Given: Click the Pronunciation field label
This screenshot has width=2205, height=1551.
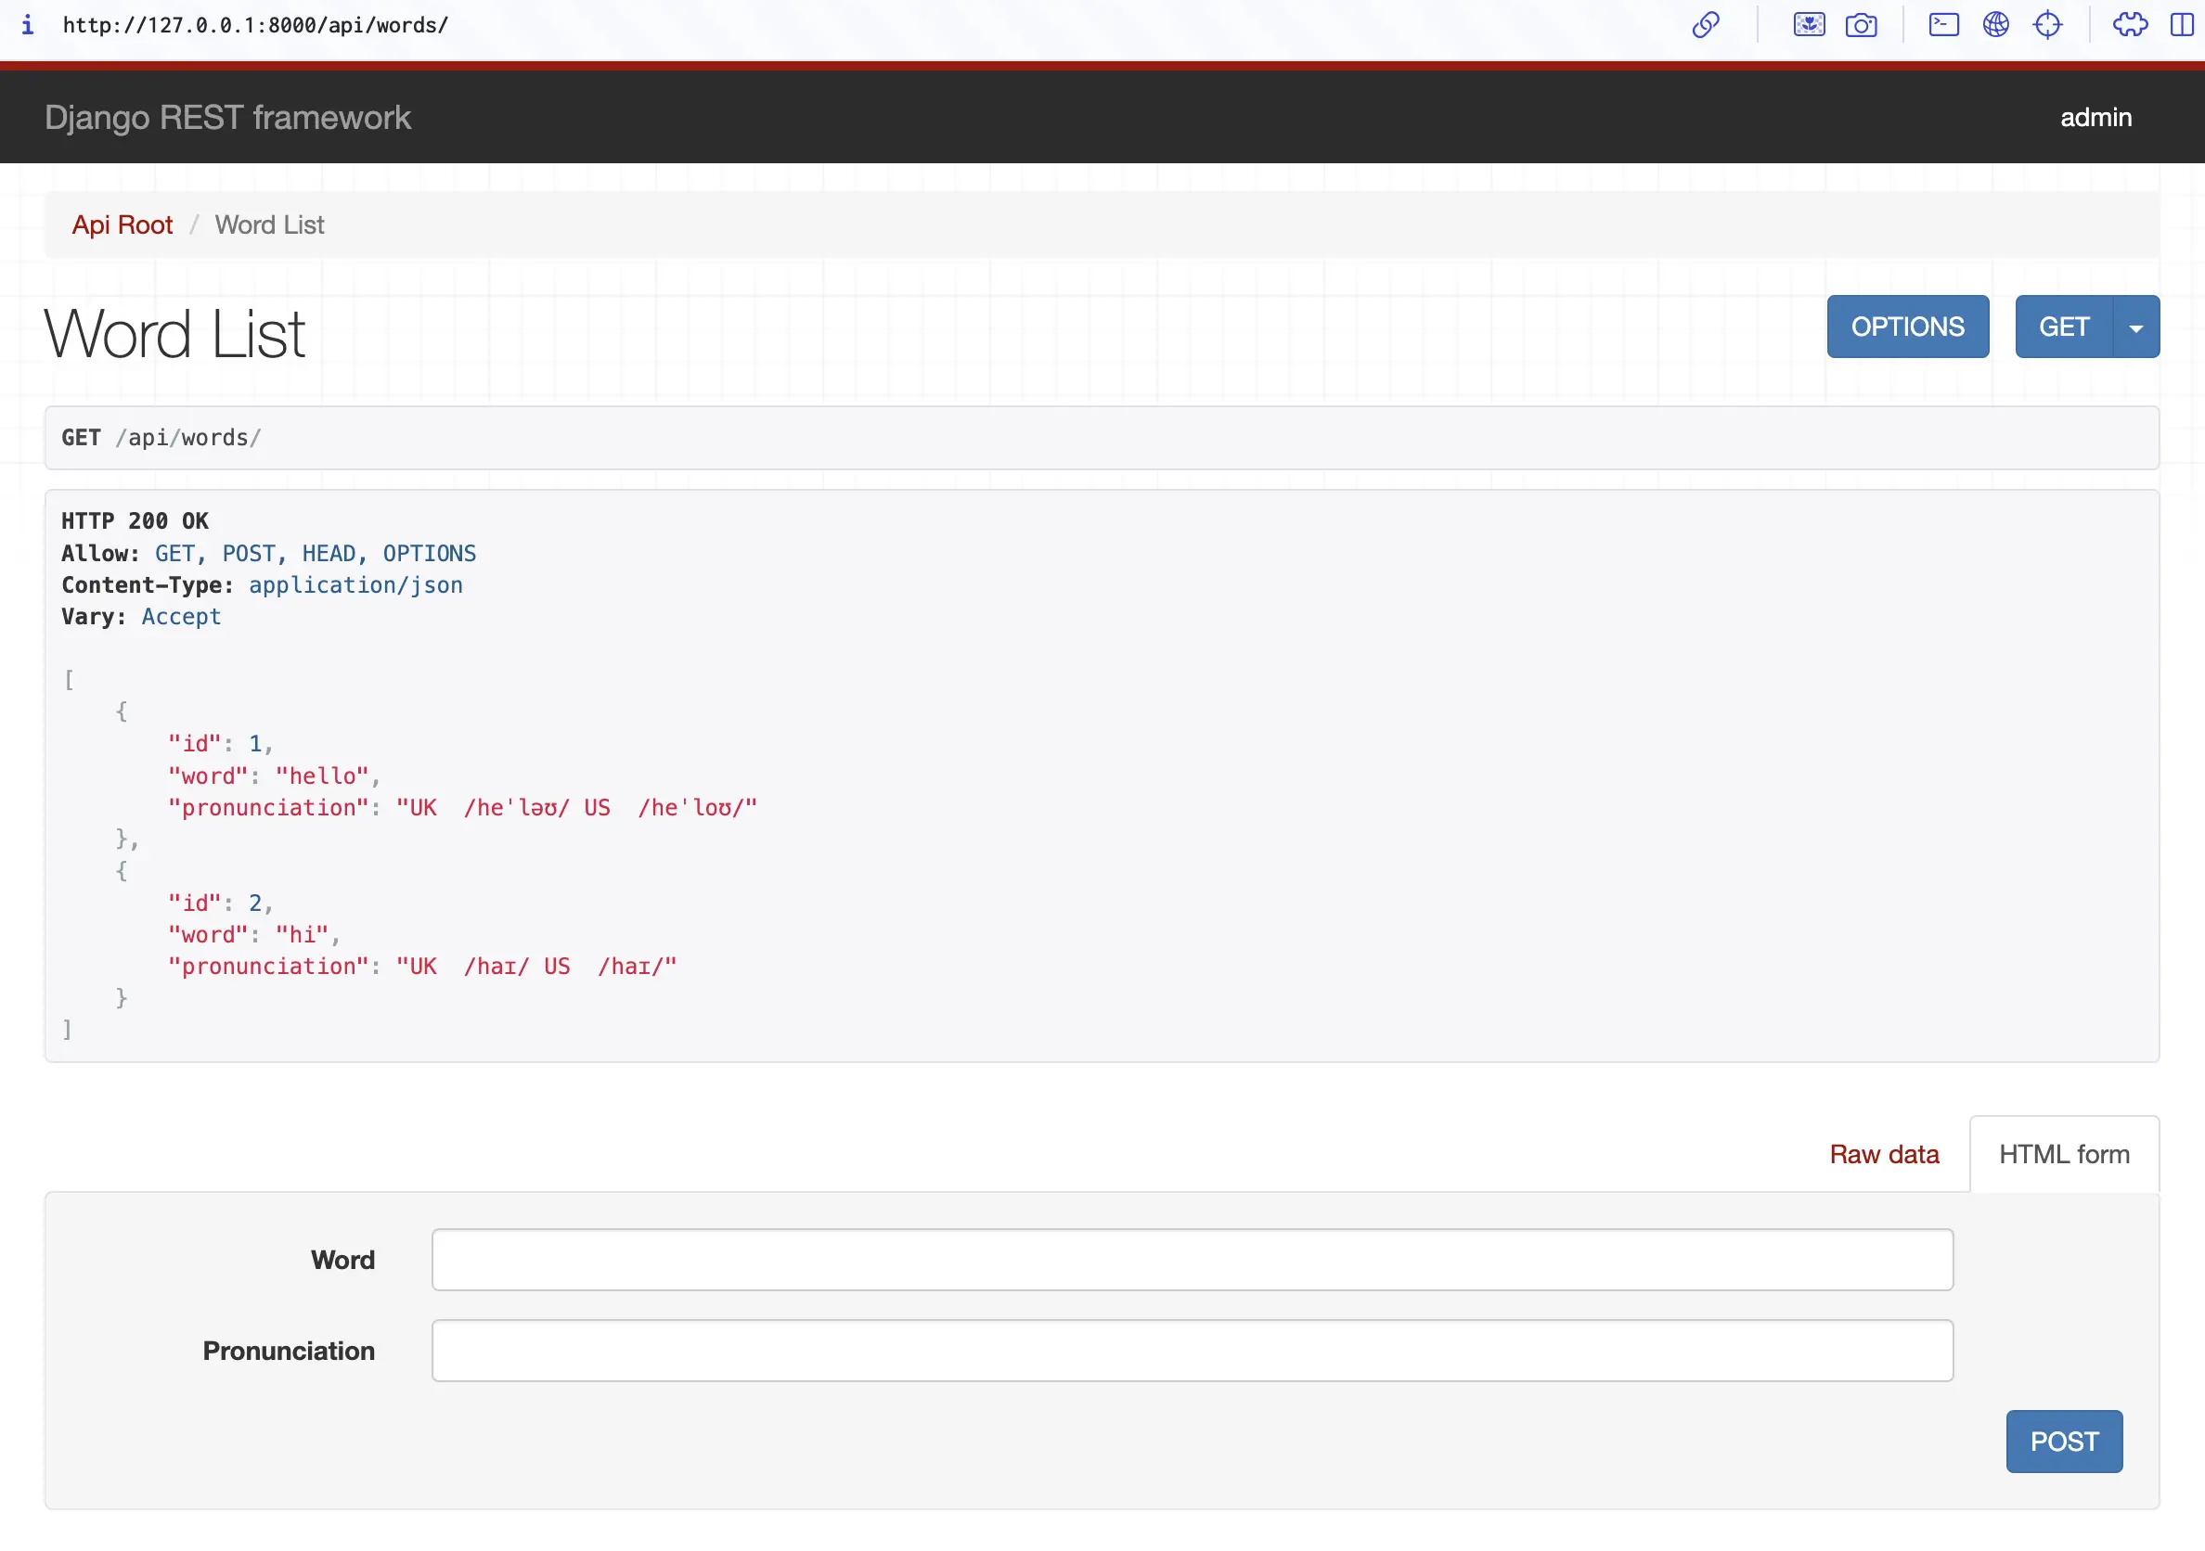Looking at the screenshot, I should (x=288, y=1351).
